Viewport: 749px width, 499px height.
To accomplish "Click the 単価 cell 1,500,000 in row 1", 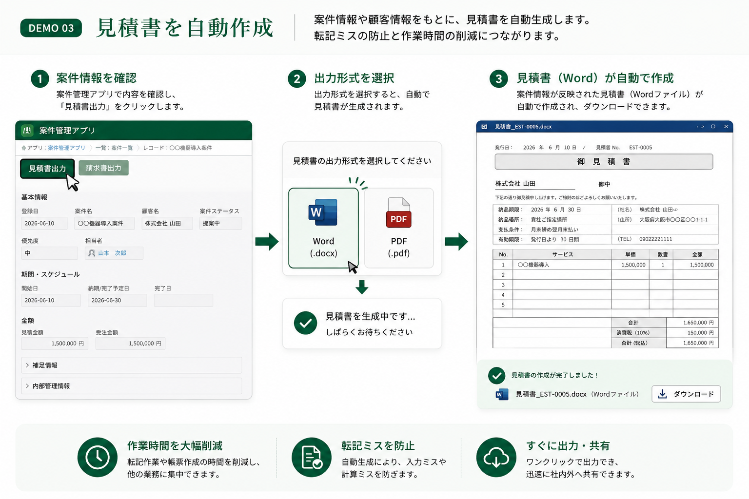I will coord(631,265).
